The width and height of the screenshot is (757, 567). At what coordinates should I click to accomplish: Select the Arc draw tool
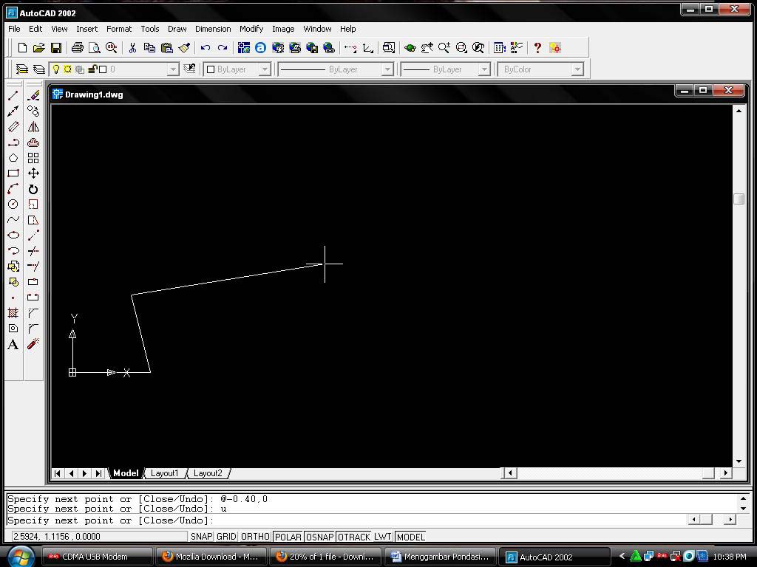pyautogui.click(x=13, y=189)
